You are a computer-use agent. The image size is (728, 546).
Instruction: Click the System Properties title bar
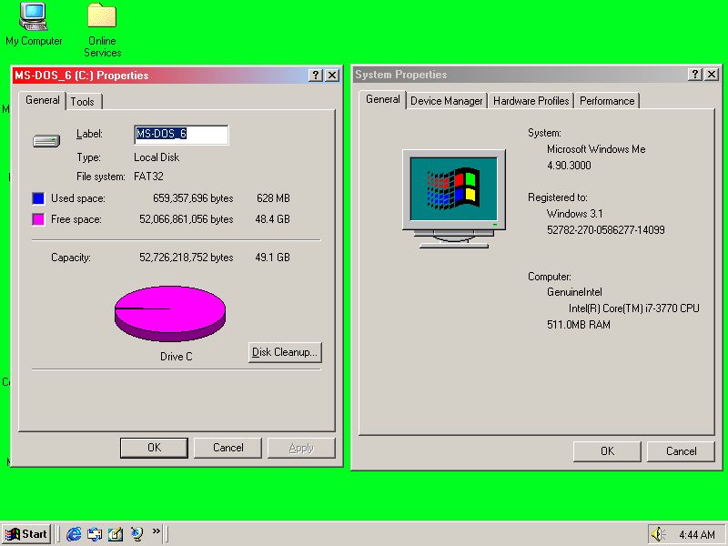(x=519, y=75)
